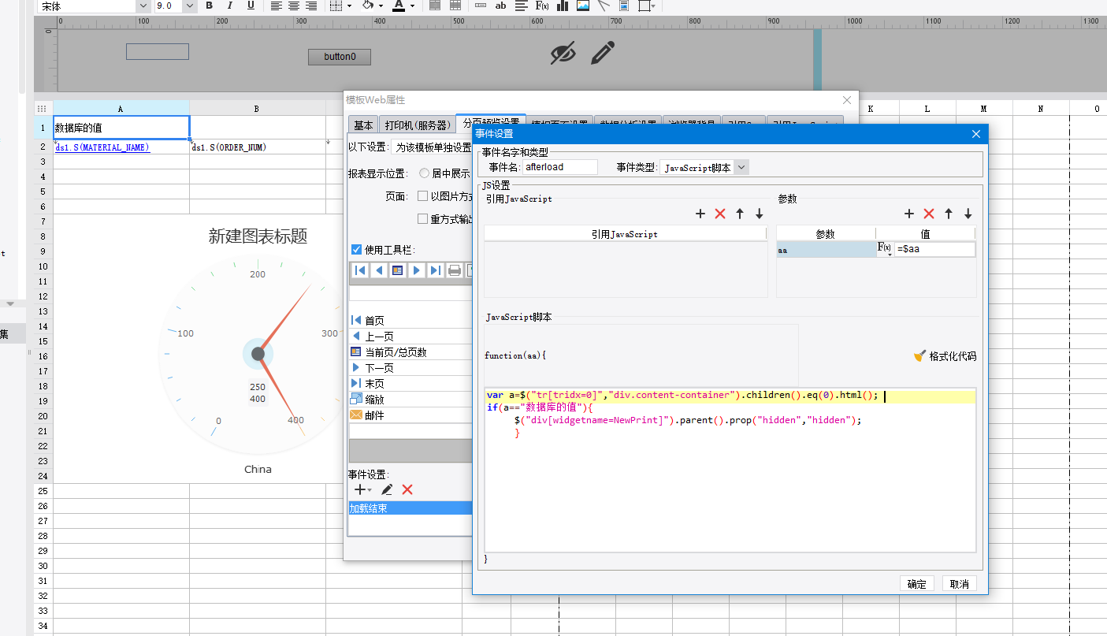Toggle underline formatting in top toolbar
The image size is (1107, 636).
(251, 6)
